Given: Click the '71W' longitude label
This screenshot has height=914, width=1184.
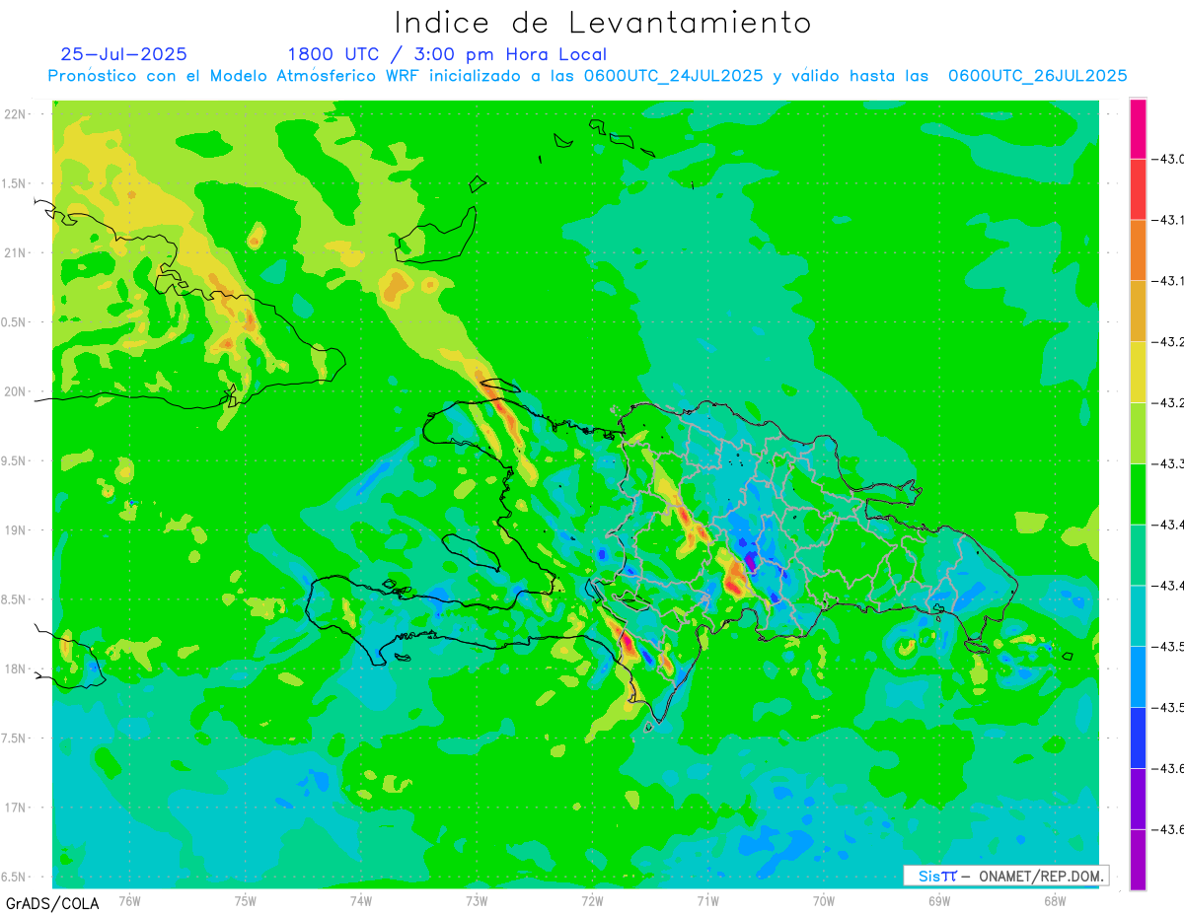Looking at the screenshot, I should point(707,900).
